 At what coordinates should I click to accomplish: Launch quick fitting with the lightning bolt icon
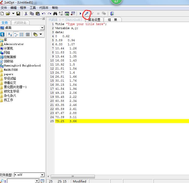[87, 14]
